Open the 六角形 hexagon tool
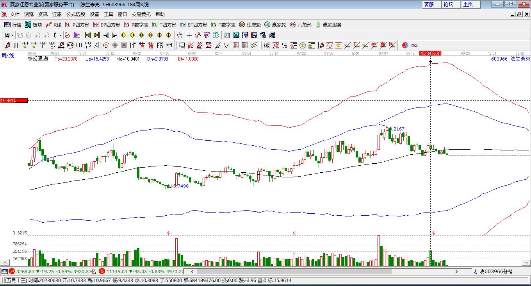531x286 pixels. (301, 25)
